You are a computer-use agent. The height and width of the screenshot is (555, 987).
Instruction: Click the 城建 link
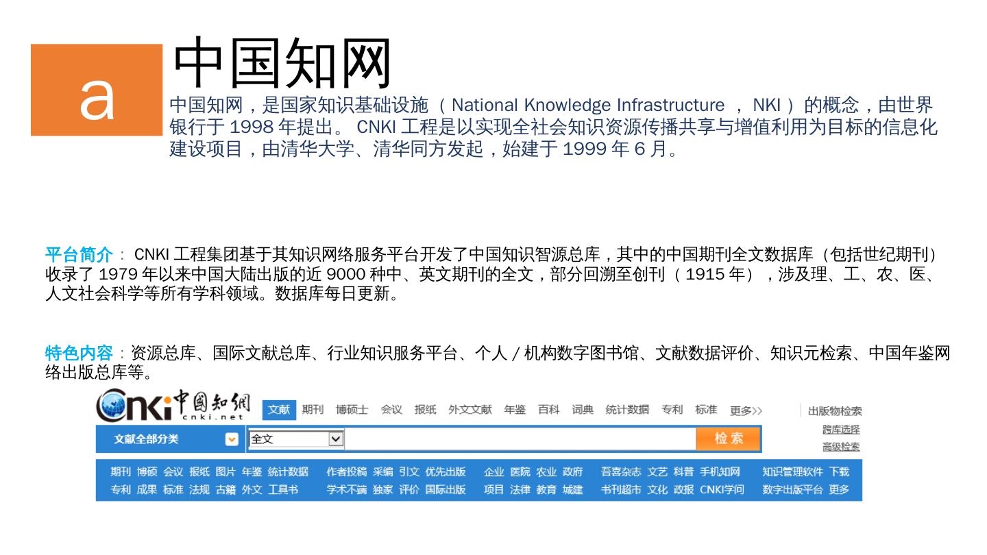pos(573,490)
